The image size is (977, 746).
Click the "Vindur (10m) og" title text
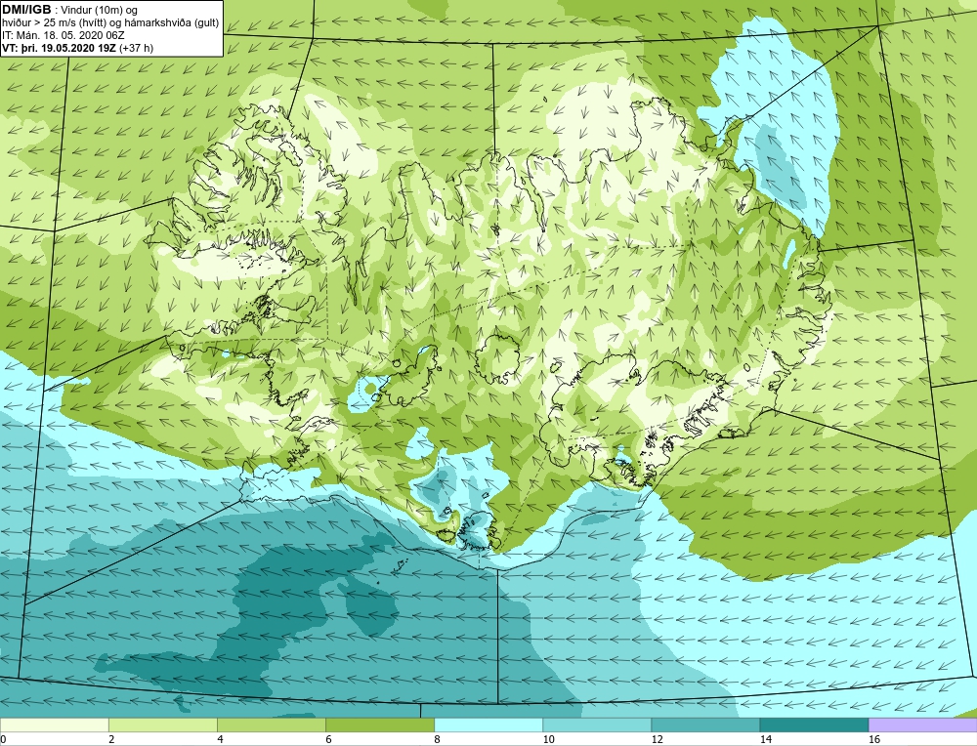[x=101, y=11]
